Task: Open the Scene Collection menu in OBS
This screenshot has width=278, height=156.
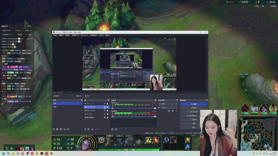Action: pyautogui.click(x=93, y=35)
